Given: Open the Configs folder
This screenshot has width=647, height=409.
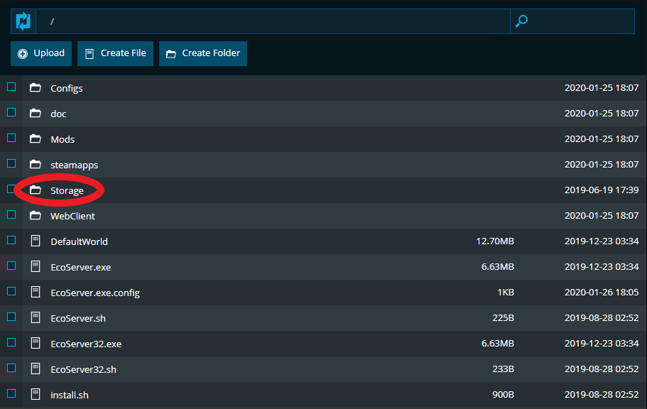Looking at the screenshot, I should coord(67,88).
